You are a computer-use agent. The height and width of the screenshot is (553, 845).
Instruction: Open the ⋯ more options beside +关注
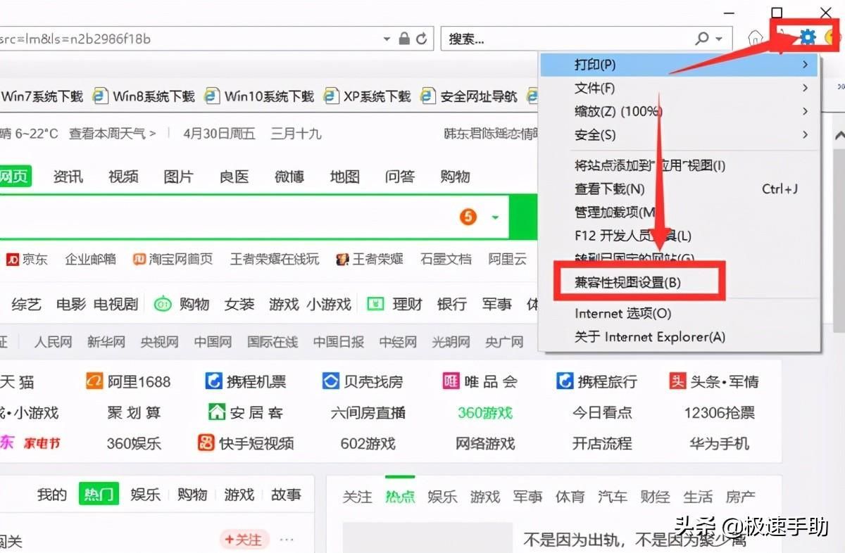tap(287, 540)
